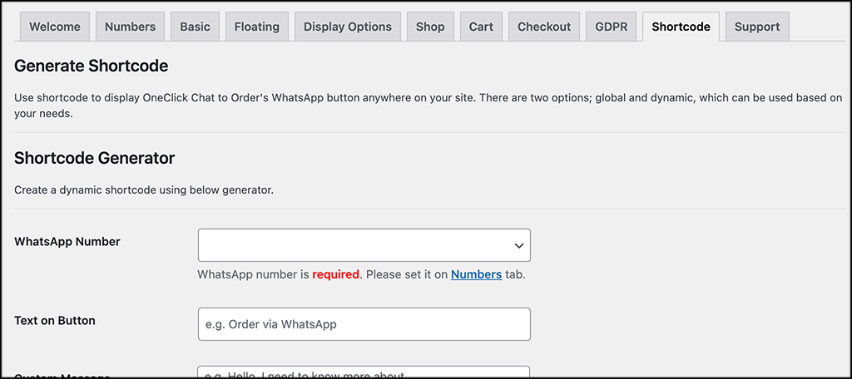Expand the WhatsApp Number dropdown
852x379 pixels.
pyautogui.click(x=364, y=245)
